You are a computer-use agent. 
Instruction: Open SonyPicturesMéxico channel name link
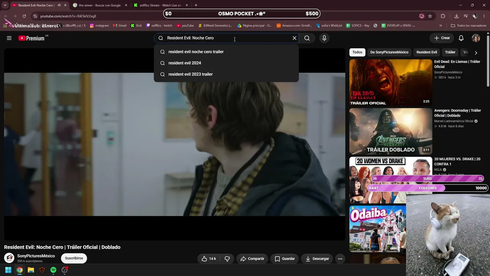pos(36,256)
